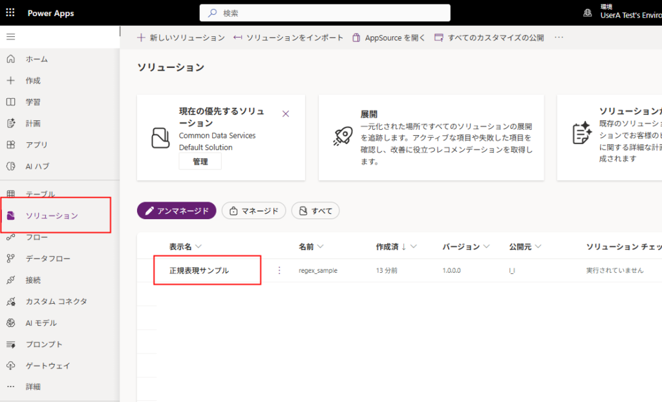
Task: Expand the 名前 column header dropdown
Action: point(320,247)
